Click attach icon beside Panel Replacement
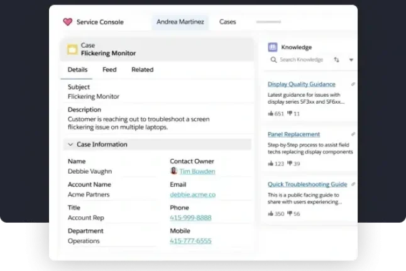 353,135
